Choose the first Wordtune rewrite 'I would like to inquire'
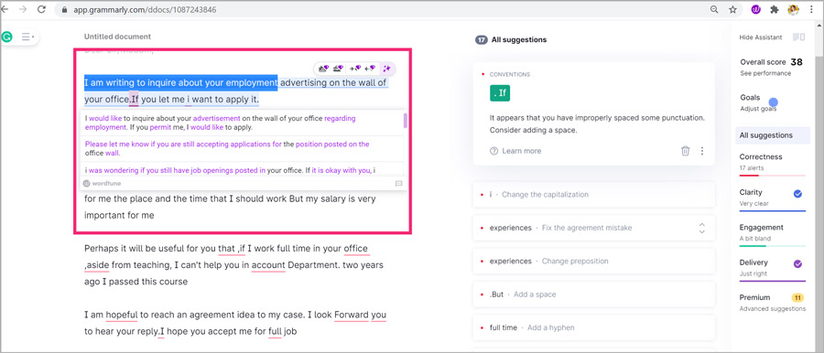The image size is (824, 353). (241, 123)
